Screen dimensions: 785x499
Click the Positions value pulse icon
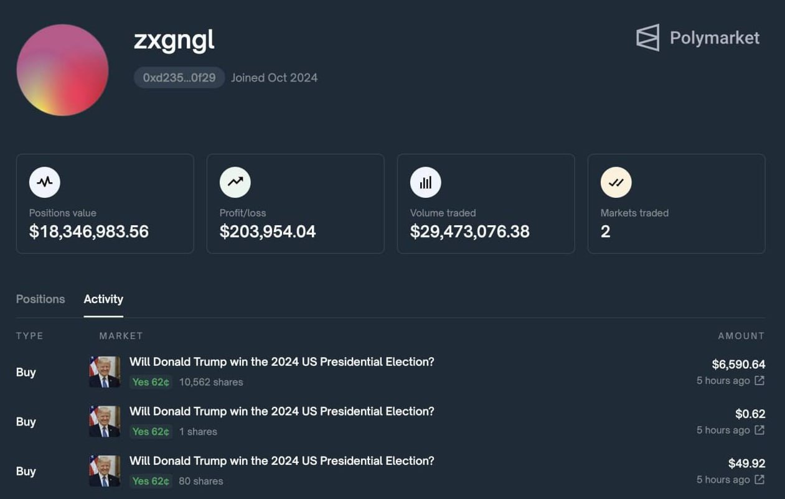click(45, 182)
